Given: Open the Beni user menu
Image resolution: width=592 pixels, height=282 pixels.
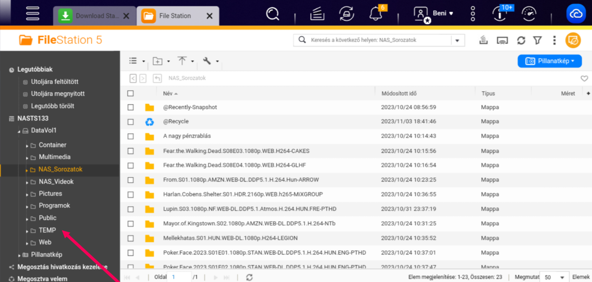Looking at the screenshot, I should 443,13.
